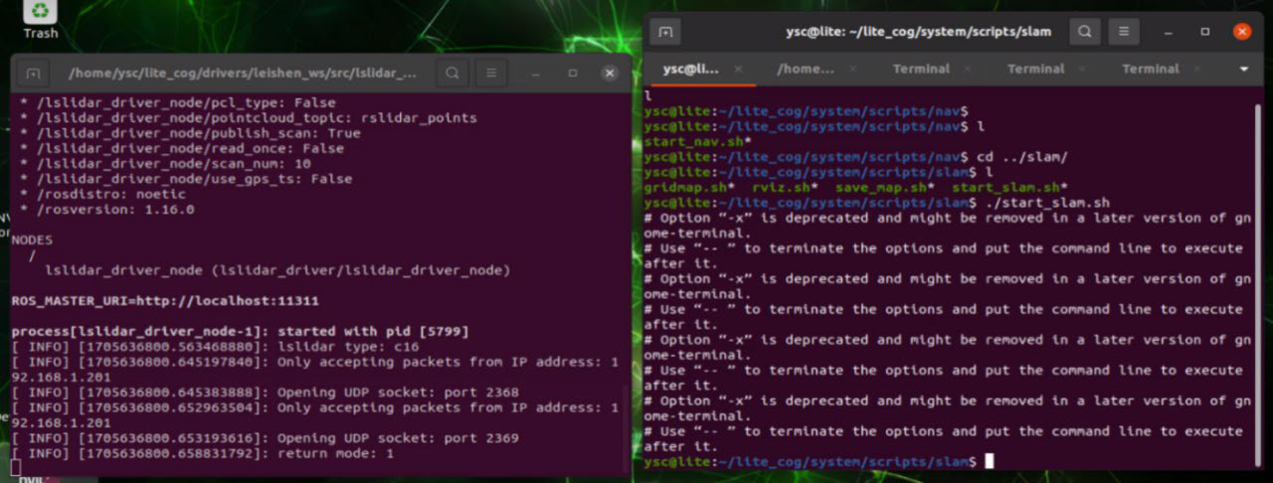Click the read_once: False line
This screenshot has width=1273, height=483.
[182, 148]
